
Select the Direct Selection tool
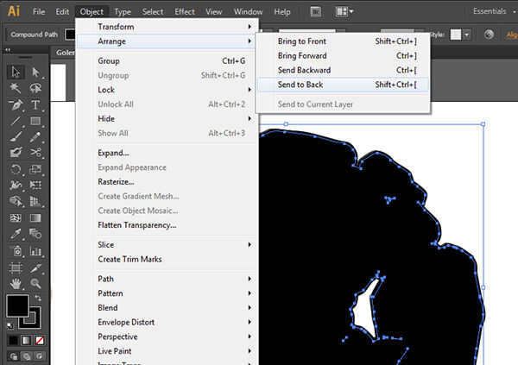35,72
